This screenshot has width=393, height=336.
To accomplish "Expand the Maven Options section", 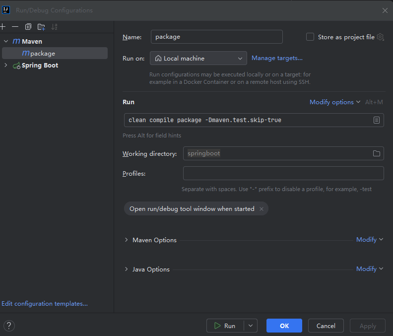I will coord(127,240).
